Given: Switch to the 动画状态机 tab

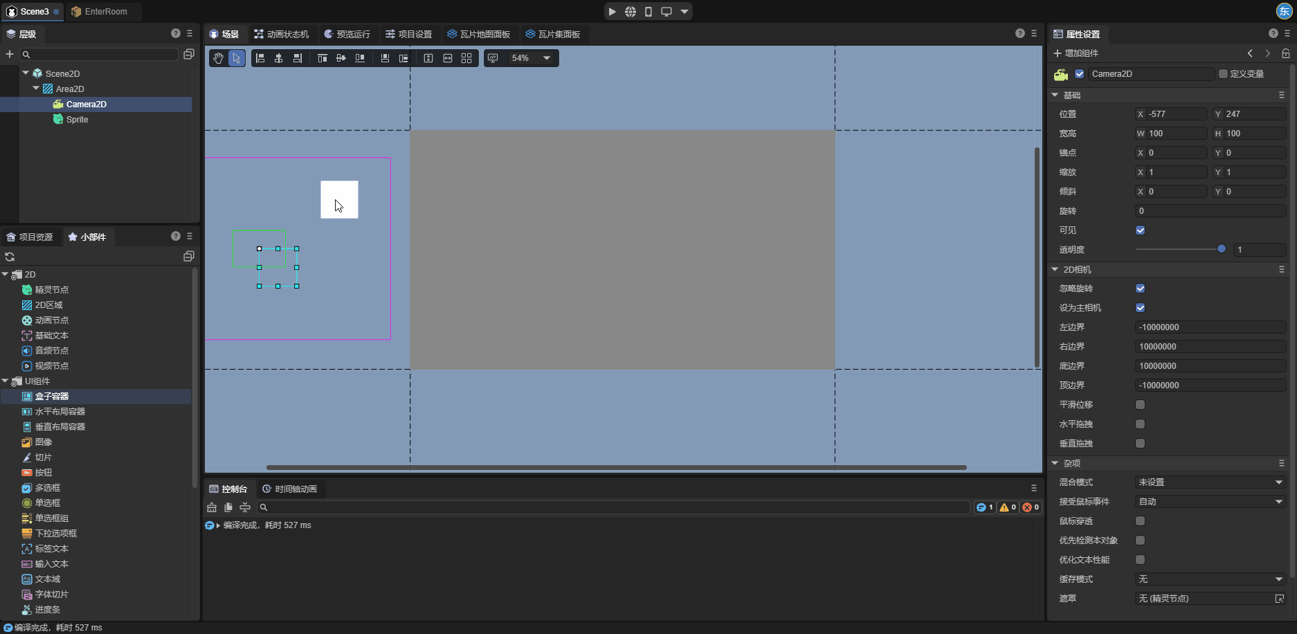Looking at the screenshot, I should [281, 34].
